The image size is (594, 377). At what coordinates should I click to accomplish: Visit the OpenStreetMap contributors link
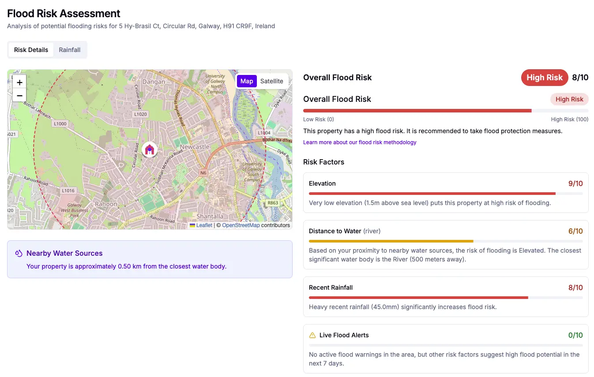(x=241, y=225)
